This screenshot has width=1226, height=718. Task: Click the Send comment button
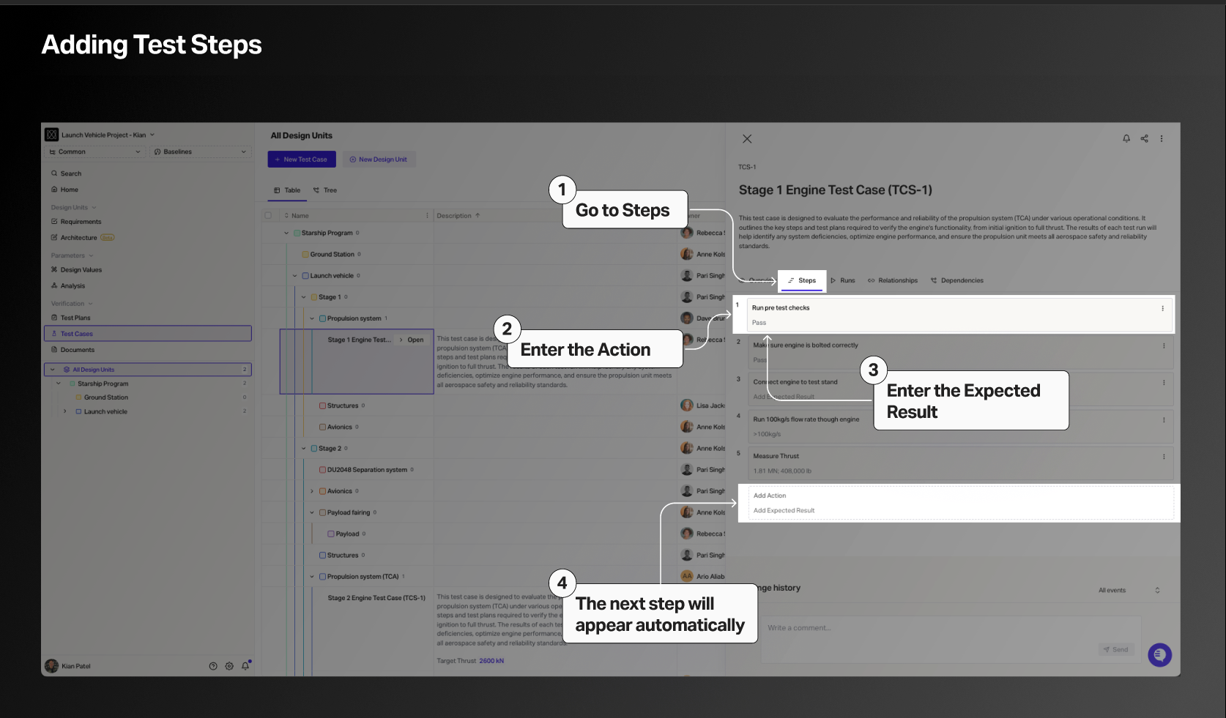pos(1117,649)
